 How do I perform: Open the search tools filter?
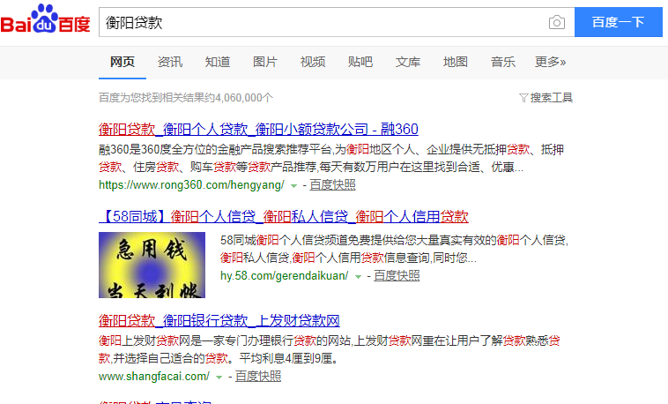tap(546, 97)
